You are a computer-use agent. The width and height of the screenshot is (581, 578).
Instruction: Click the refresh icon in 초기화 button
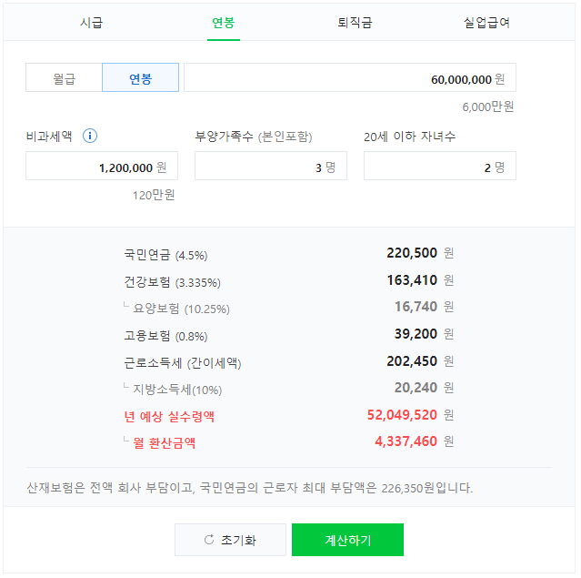pyautogui.click(x=209, y=540)
